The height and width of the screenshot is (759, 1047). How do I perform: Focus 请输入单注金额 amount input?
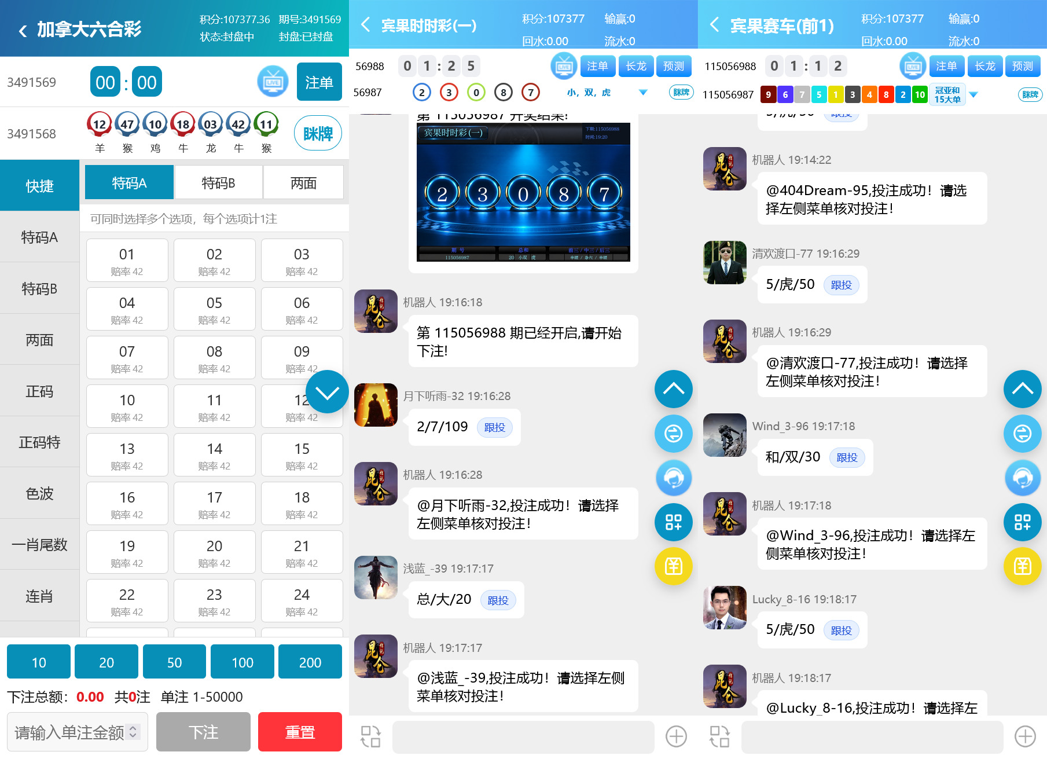click(78, 732)
